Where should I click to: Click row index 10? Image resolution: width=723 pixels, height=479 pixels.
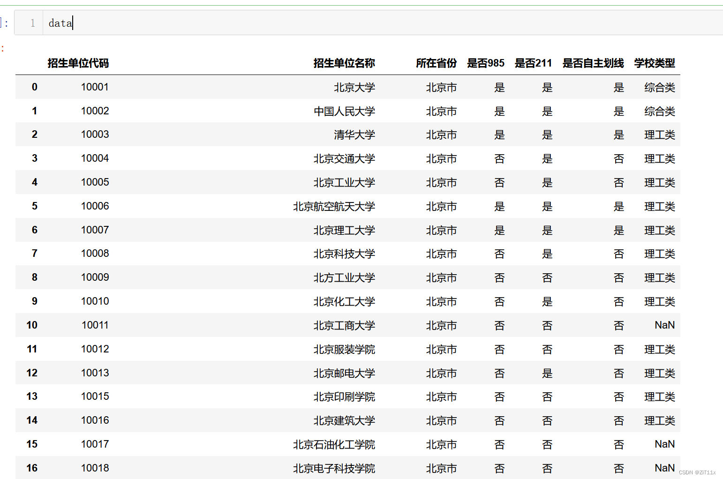(x=32, y=325)
